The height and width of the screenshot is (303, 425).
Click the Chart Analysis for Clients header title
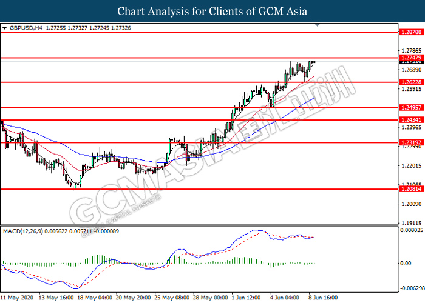point(212,12)
